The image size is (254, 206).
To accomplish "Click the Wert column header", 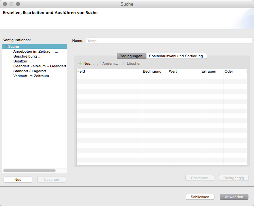I will [184, 71].
